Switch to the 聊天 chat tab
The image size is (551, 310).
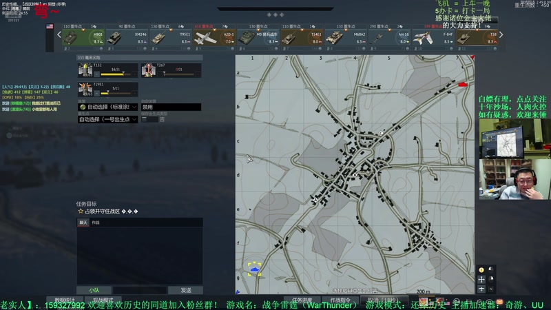(83, 223)
